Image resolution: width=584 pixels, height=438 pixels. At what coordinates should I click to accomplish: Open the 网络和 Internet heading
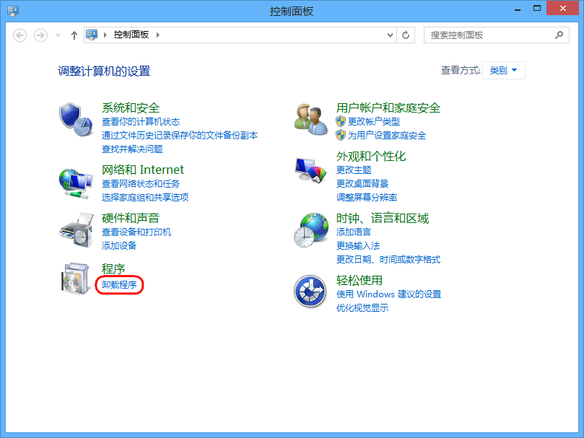tap(143, 170)
